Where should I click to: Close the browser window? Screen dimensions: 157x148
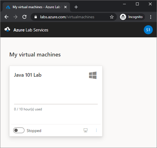[150, 4]
